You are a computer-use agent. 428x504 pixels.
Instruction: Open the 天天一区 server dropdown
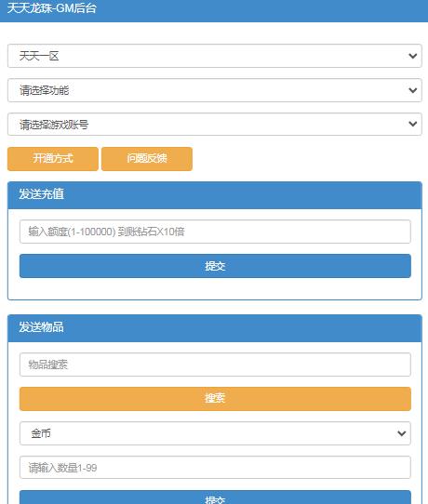pyautogui.click(x=215, y=56)
